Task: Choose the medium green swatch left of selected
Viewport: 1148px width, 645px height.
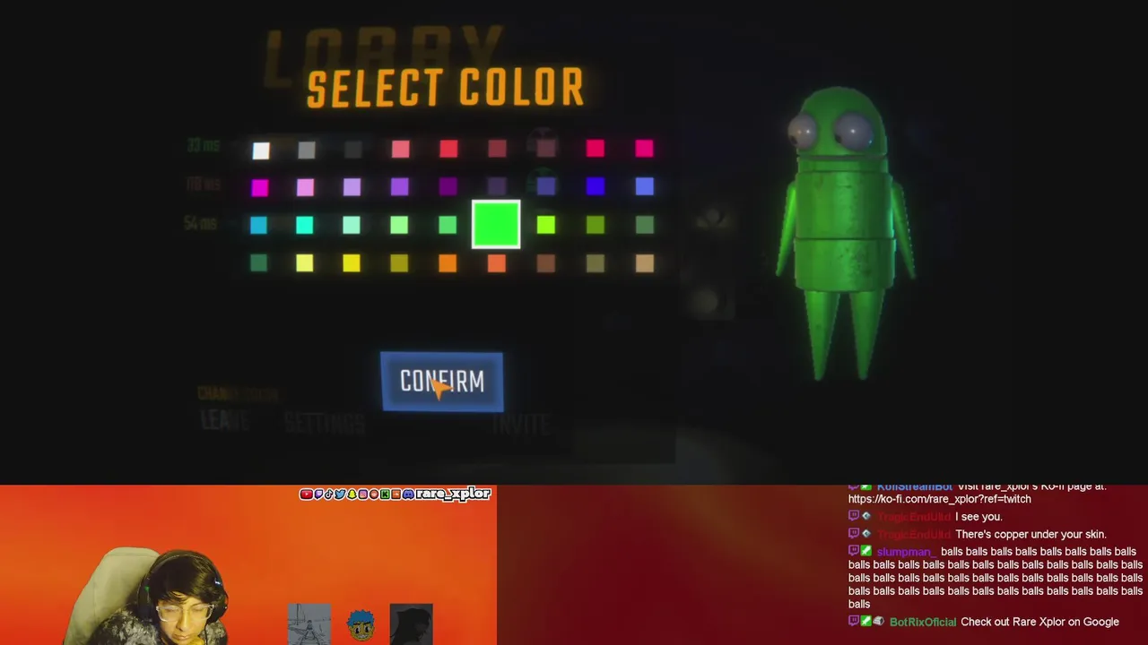Action: (447, 225)
